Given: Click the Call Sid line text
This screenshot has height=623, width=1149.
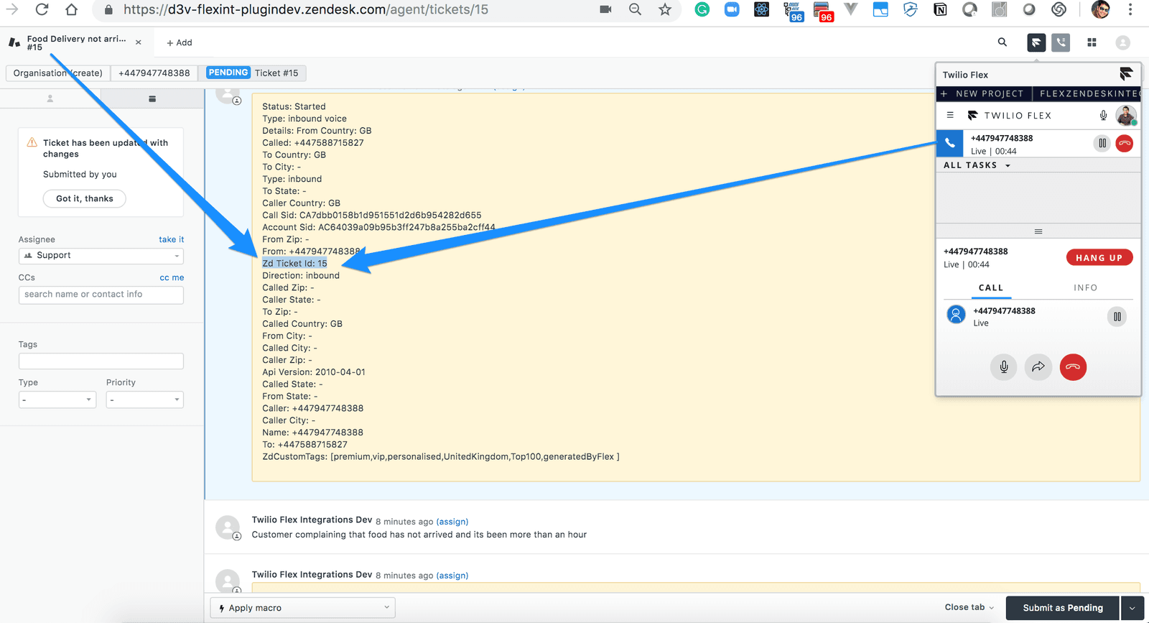Looking at the screenshot, I should click(372, 216).
